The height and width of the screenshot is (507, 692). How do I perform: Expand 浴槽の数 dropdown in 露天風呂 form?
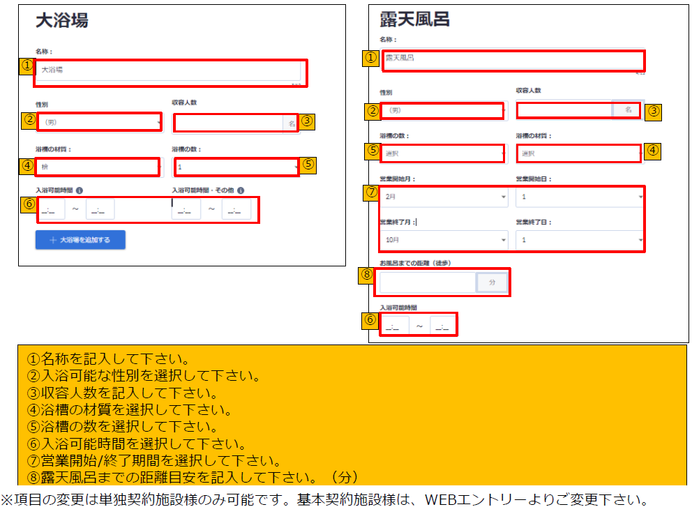click(443, 153)
